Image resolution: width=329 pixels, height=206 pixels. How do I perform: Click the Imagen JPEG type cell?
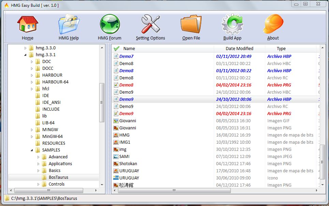[x=280, y=157]
